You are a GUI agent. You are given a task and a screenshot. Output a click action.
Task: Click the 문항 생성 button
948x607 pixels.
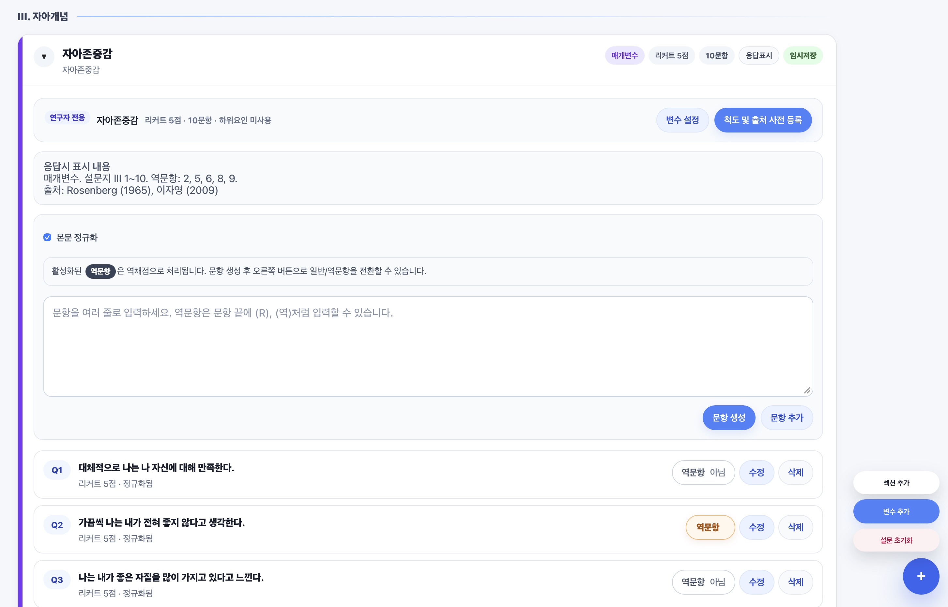(728, 417)
